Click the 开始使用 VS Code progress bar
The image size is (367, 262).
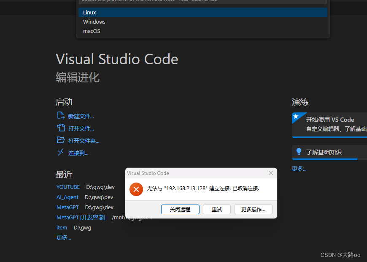329,137
